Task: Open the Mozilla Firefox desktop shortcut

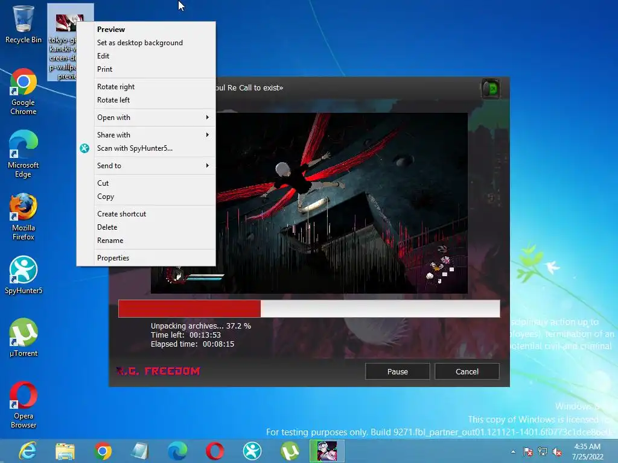Action: pyautogui.click(x=24, y=216)
